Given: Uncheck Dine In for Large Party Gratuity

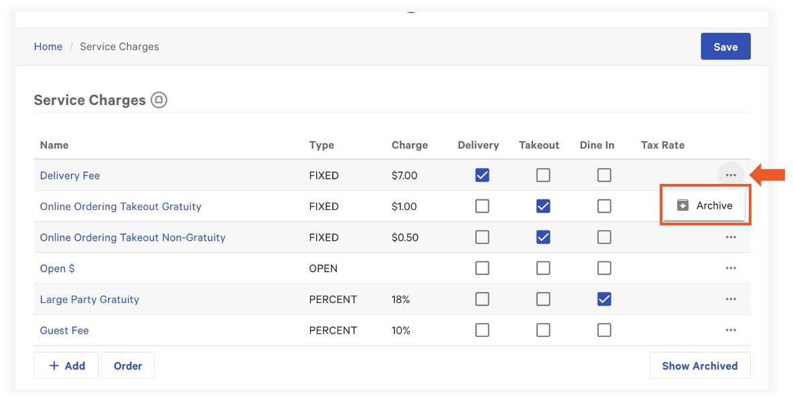Looking at the screenshot, I should tap(604, 299).
